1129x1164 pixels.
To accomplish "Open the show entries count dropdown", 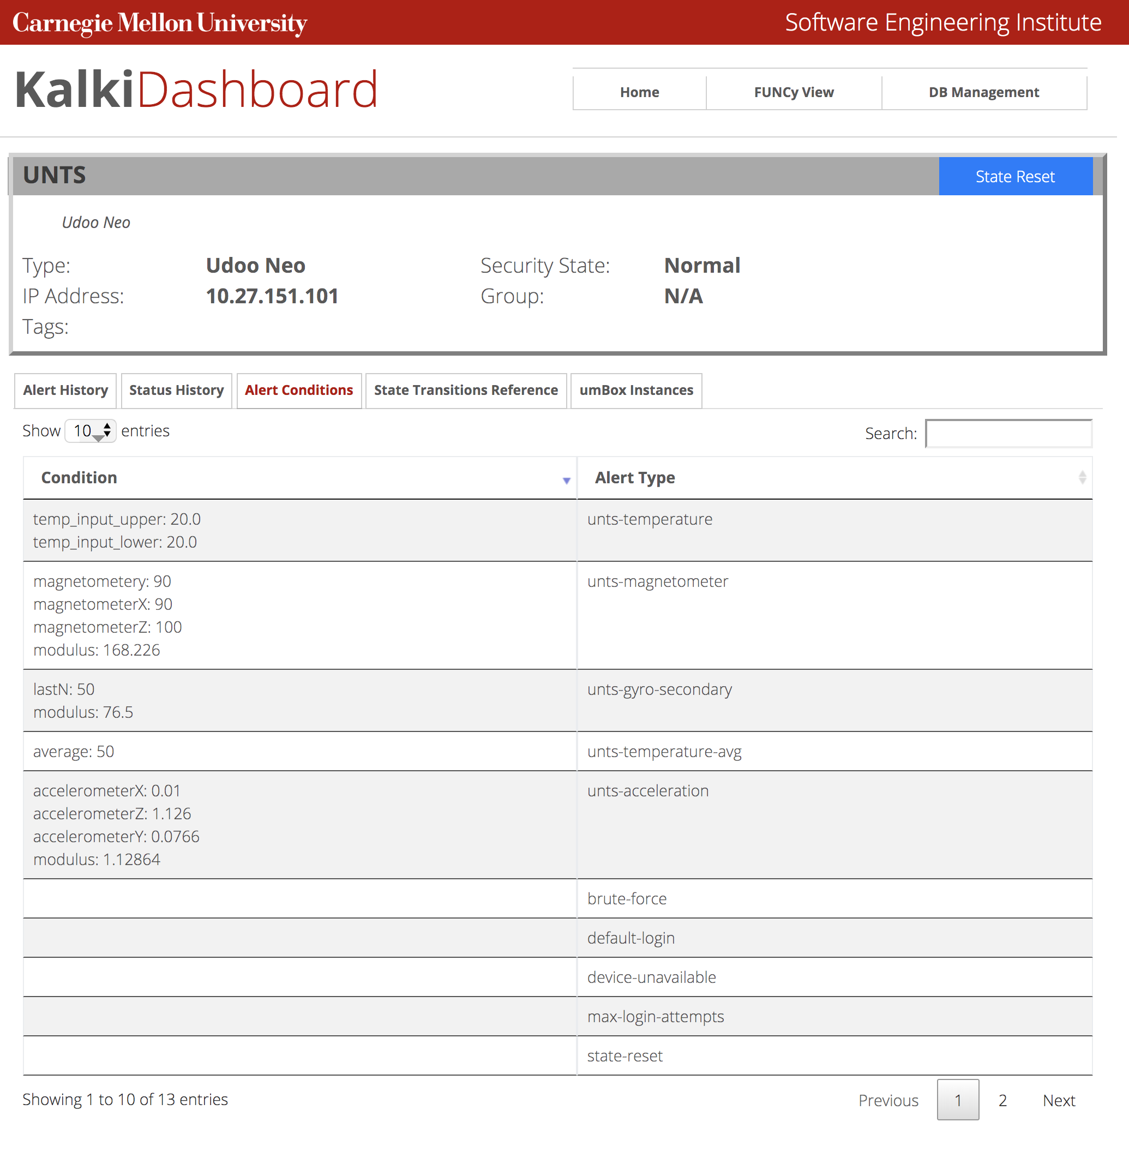I will (91, 430).
